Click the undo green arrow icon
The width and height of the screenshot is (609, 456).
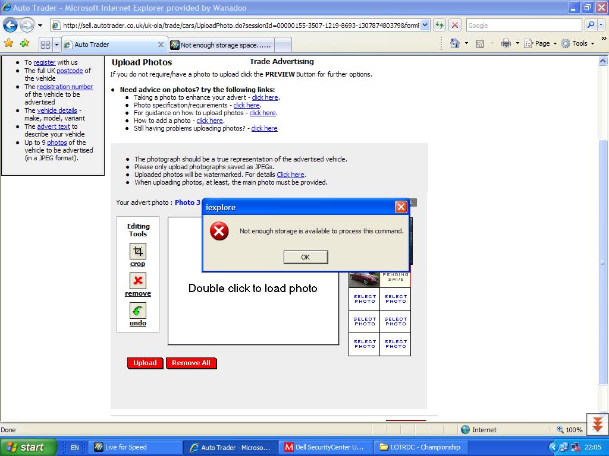[138, 311]
